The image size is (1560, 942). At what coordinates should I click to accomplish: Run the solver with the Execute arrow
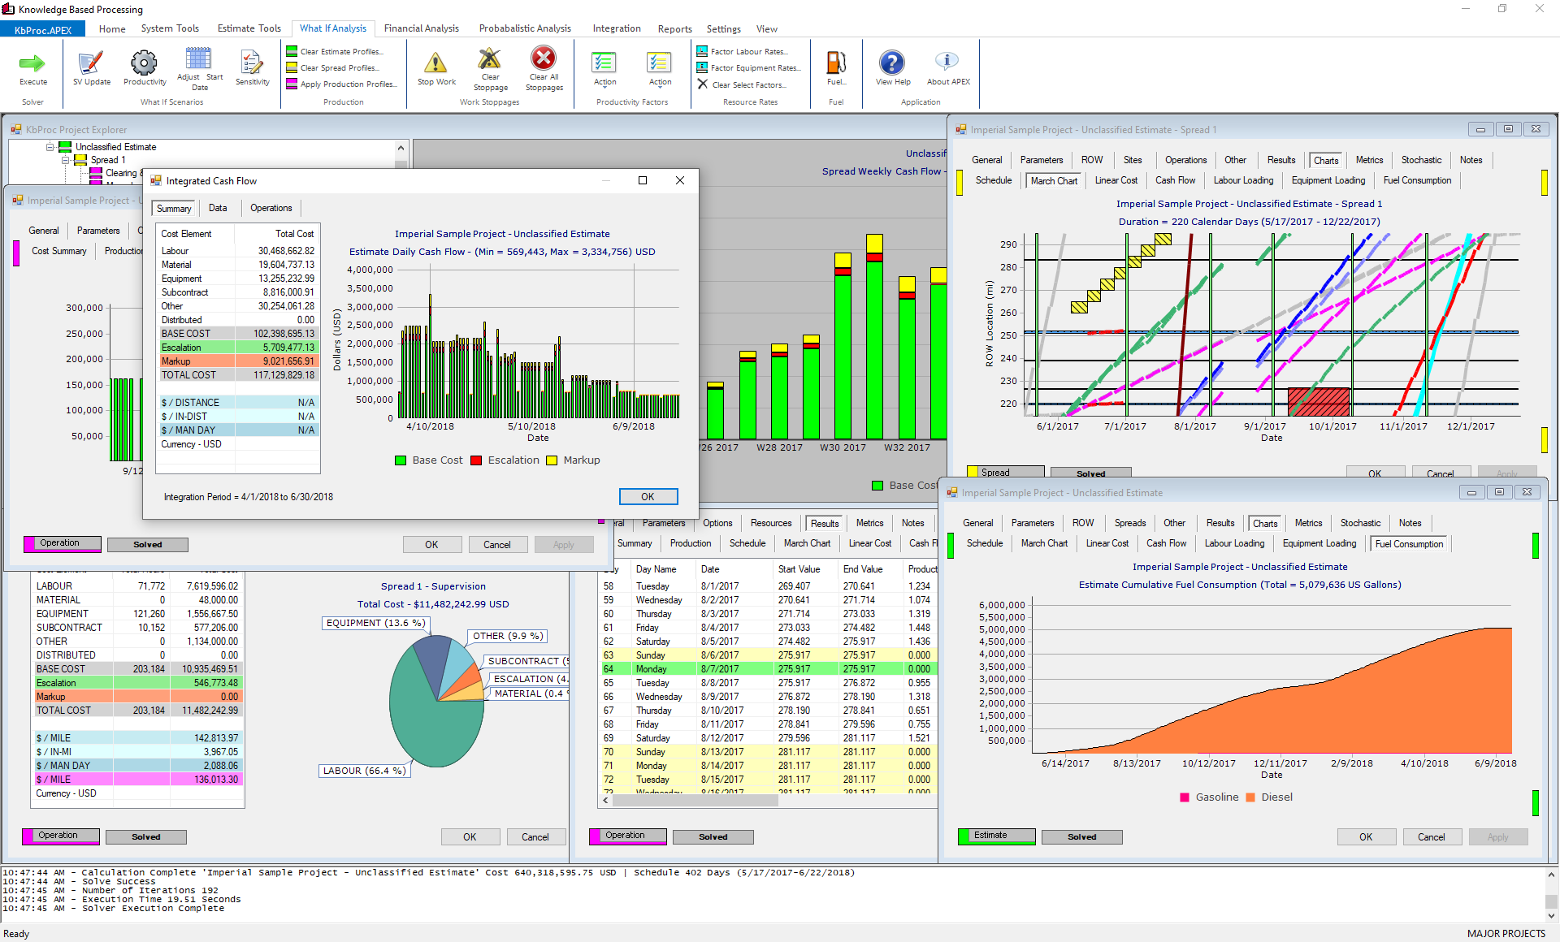pyautogui.click(x=32, y=65)
